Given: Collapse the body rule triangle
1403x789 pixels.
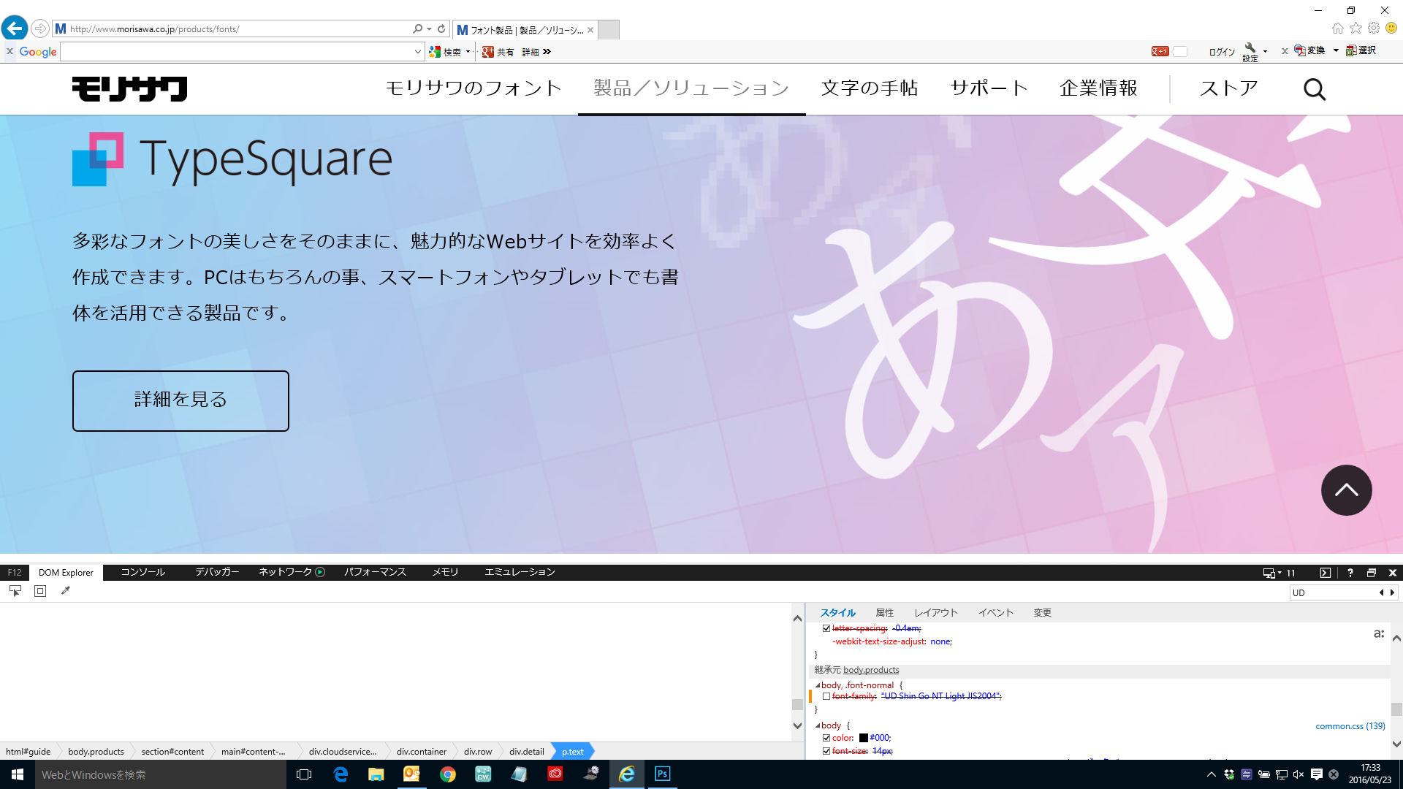Looking at the screenshot, I should pyautogui.click(x=818, y=725).
